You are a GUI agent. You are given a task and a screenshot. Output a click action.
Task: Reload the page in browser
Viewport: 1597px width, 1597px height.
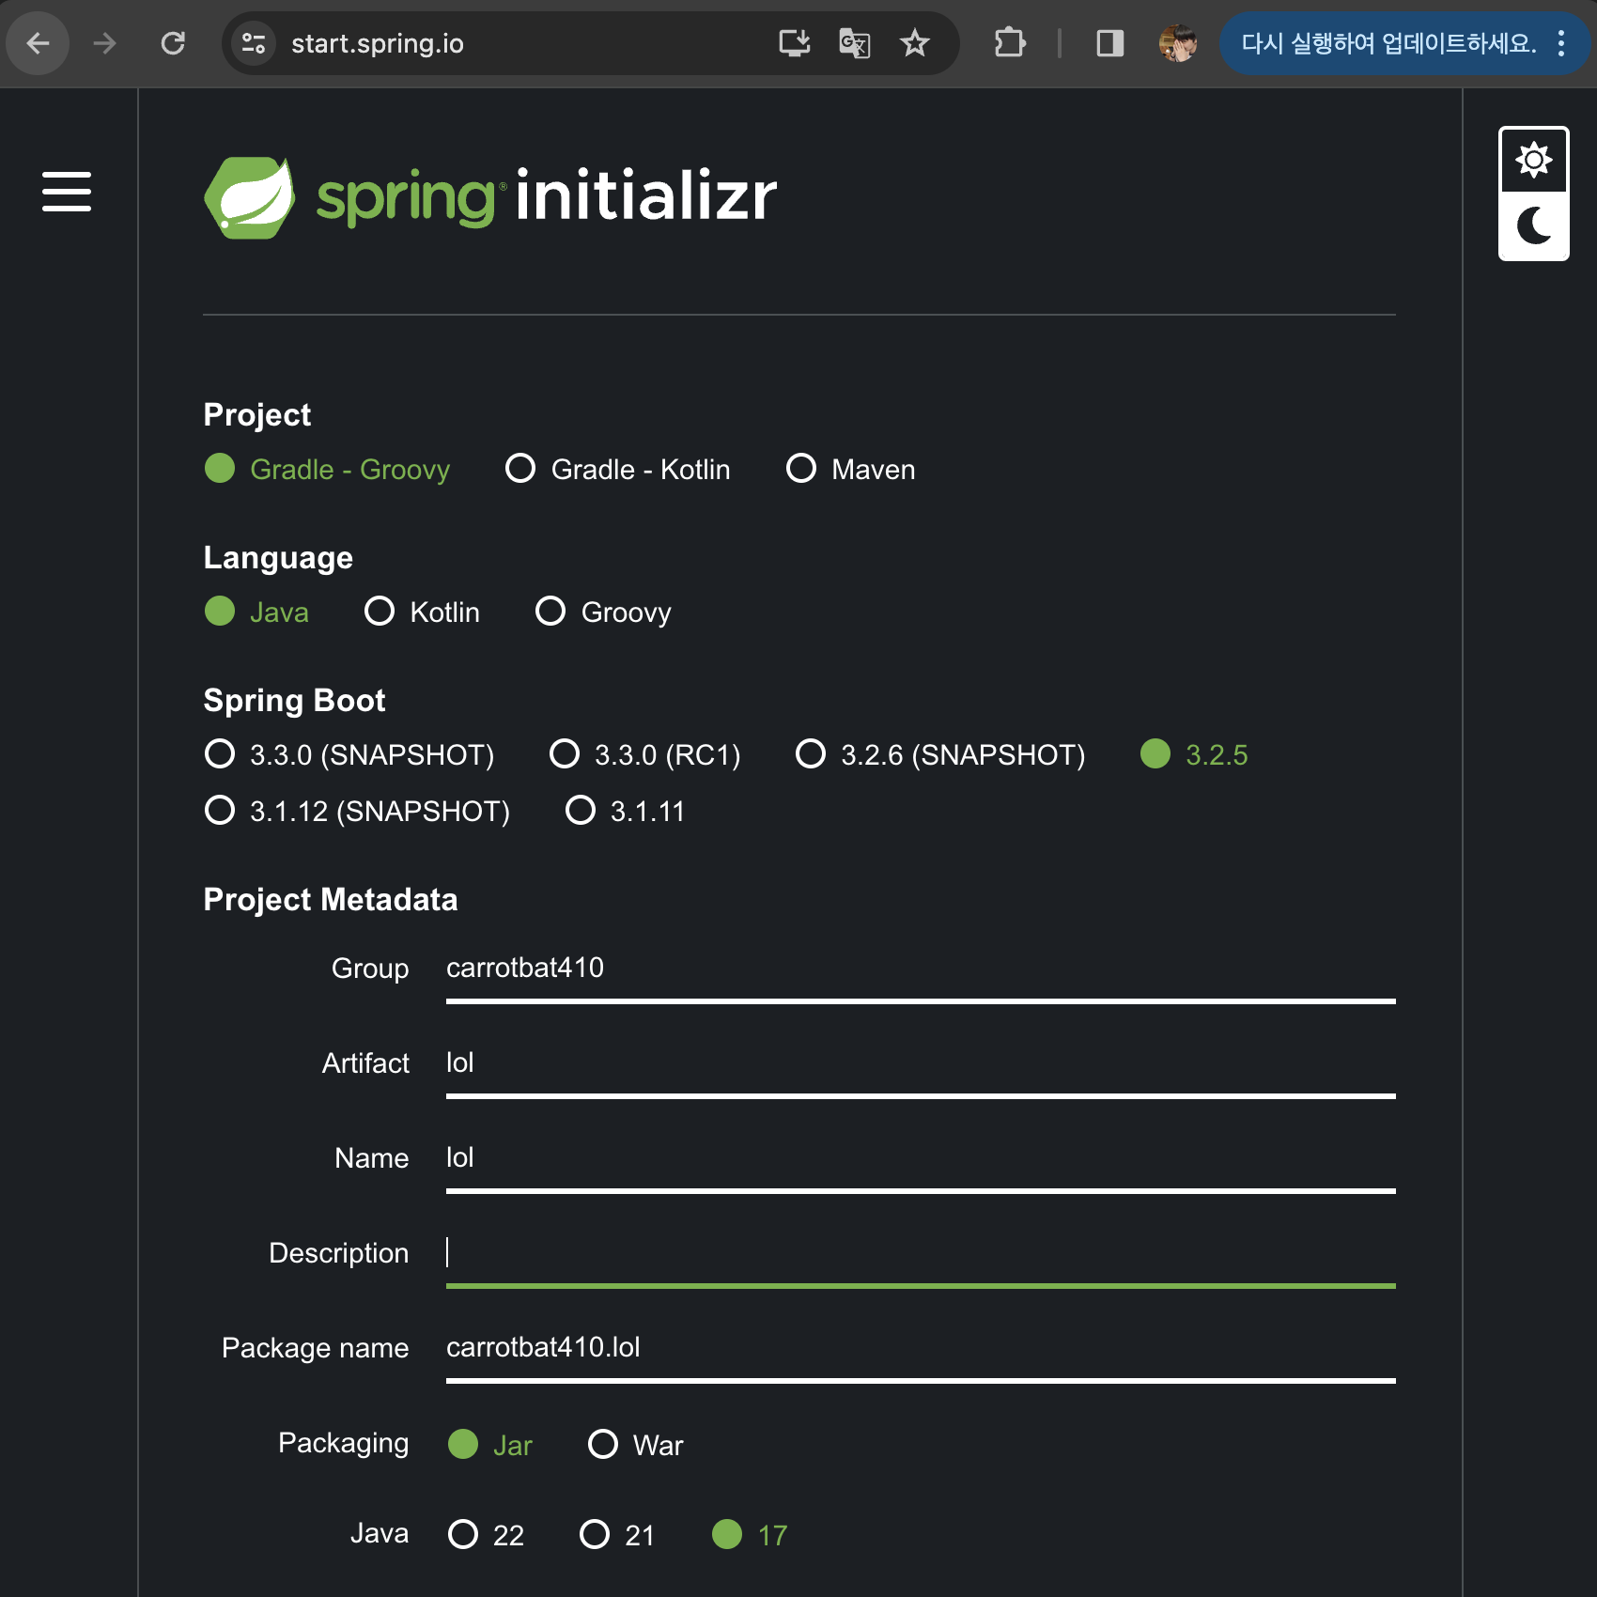[x=173, y=43]
